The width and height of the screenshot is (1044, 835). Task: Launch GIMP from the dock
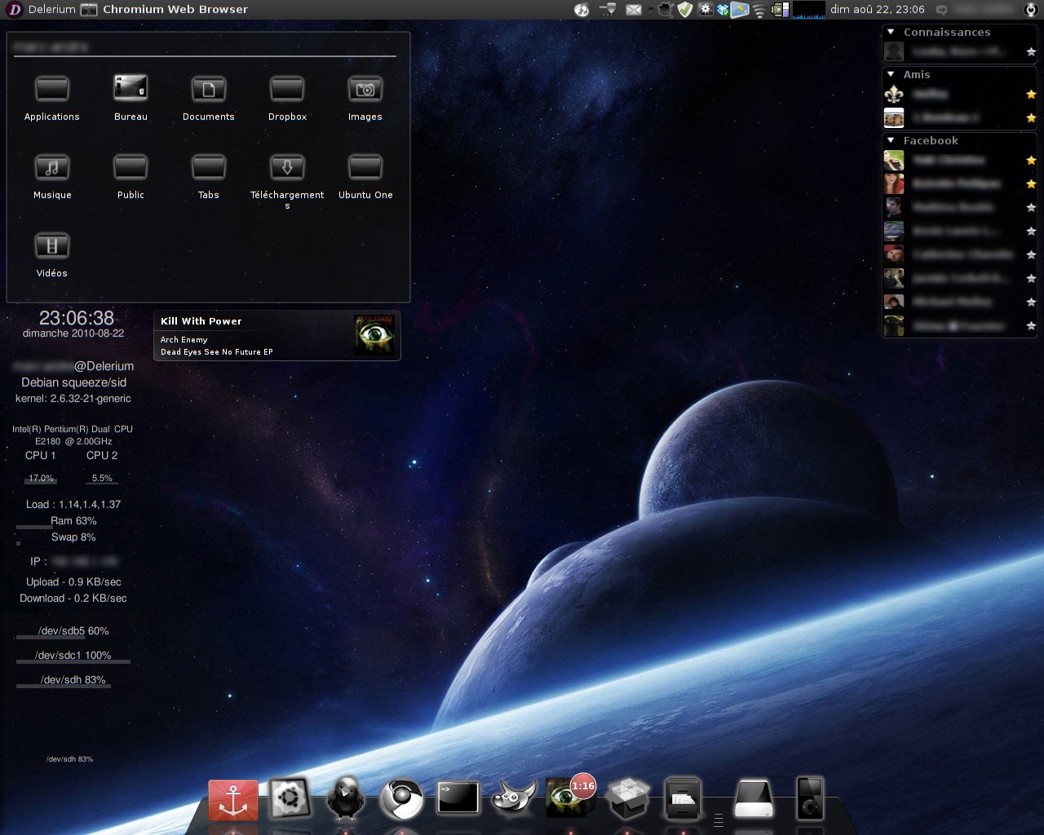[x=514, y=798]
